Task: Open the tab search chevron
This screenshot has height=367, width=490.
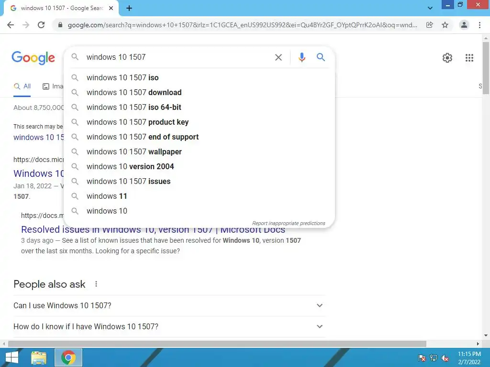Action: 430,8
